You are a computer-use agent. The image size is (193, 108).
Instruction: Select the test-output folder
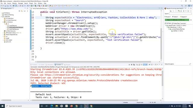point(9,40)
